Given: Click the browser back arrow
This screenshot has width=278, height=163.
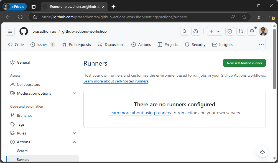Looking at the screenshot, I should point(8,17).
